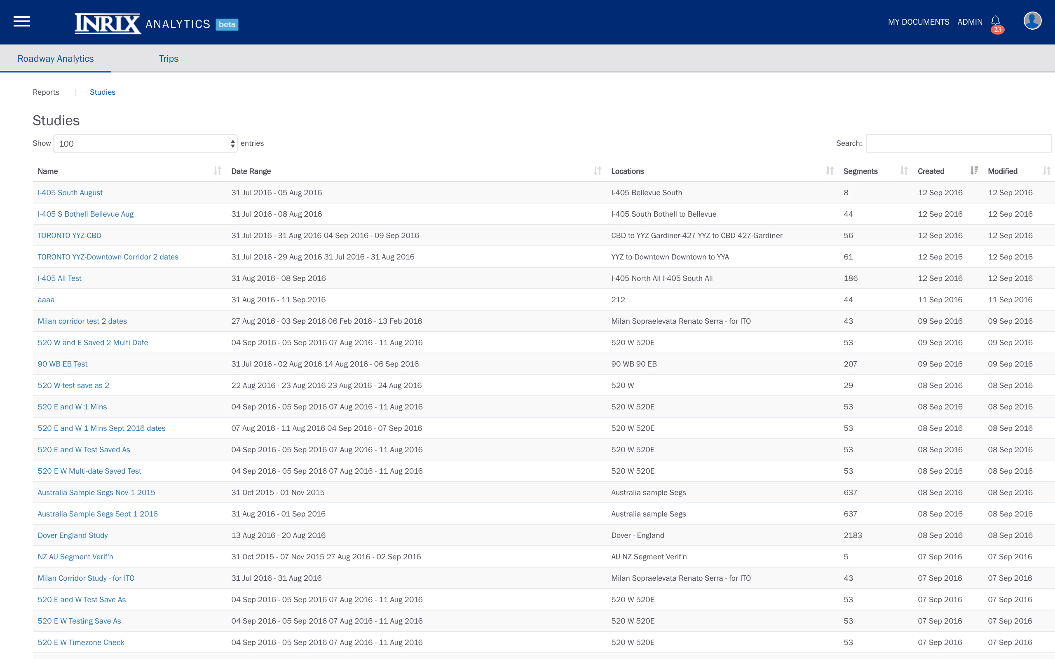Open the aaaa study
This screenshot has height=659, width=1055.
46,299
